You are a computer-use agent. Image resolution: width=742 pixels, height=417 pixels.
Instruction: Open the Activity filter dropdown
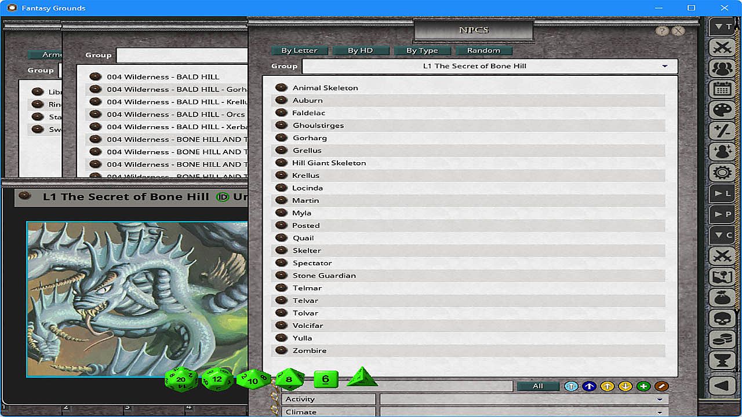[x=524, y=399]
